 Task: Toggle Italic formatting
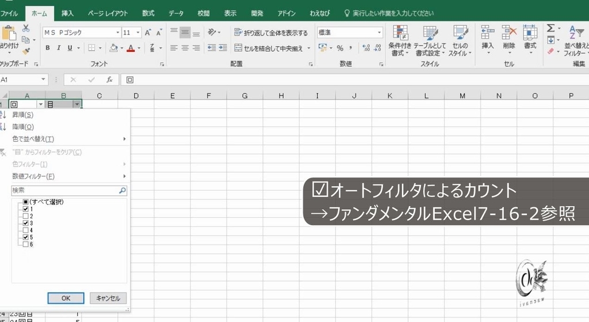(59, 48)
